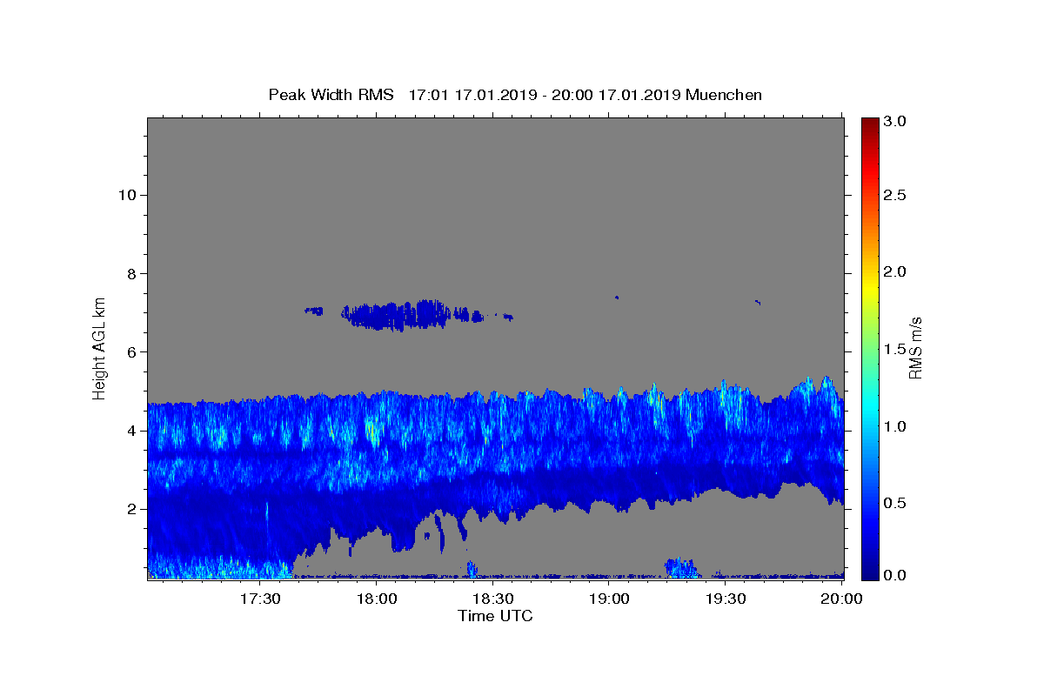The width and height of the screenshot is (1044, 696).
Task: Click the colorbar label '0.0'
Action: (896, 575)
